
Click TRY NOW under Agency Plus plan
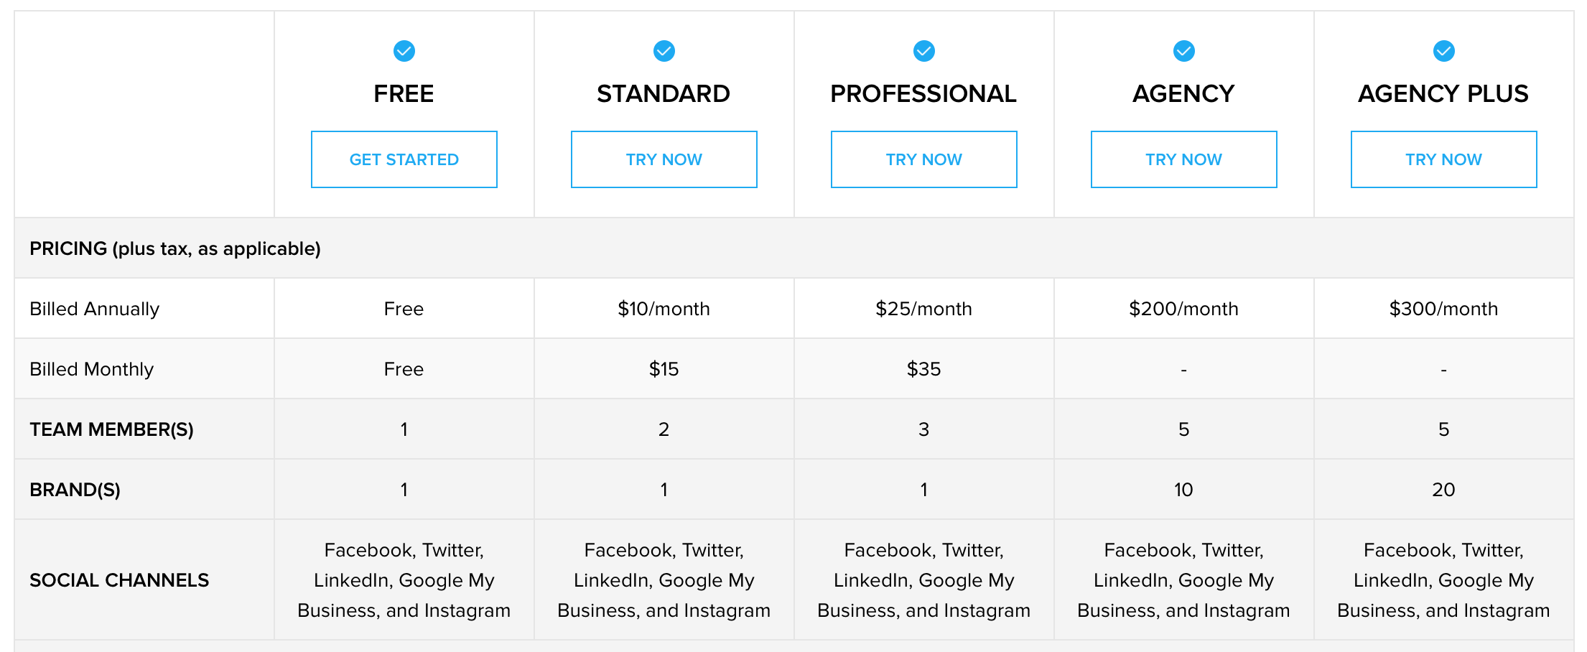(1444, 159)
